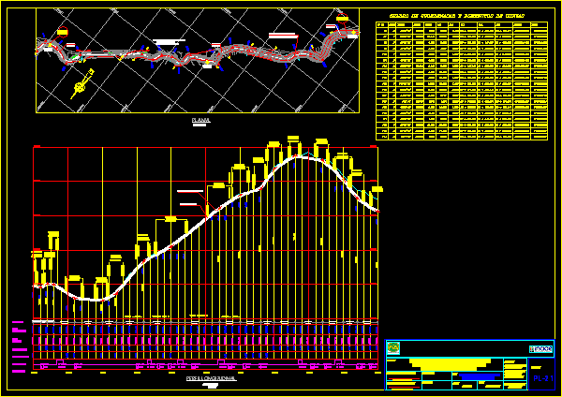The image size is (562, 397).
Task: Click the topmost magenta label left of profile bands
Action: click(17, 323)
